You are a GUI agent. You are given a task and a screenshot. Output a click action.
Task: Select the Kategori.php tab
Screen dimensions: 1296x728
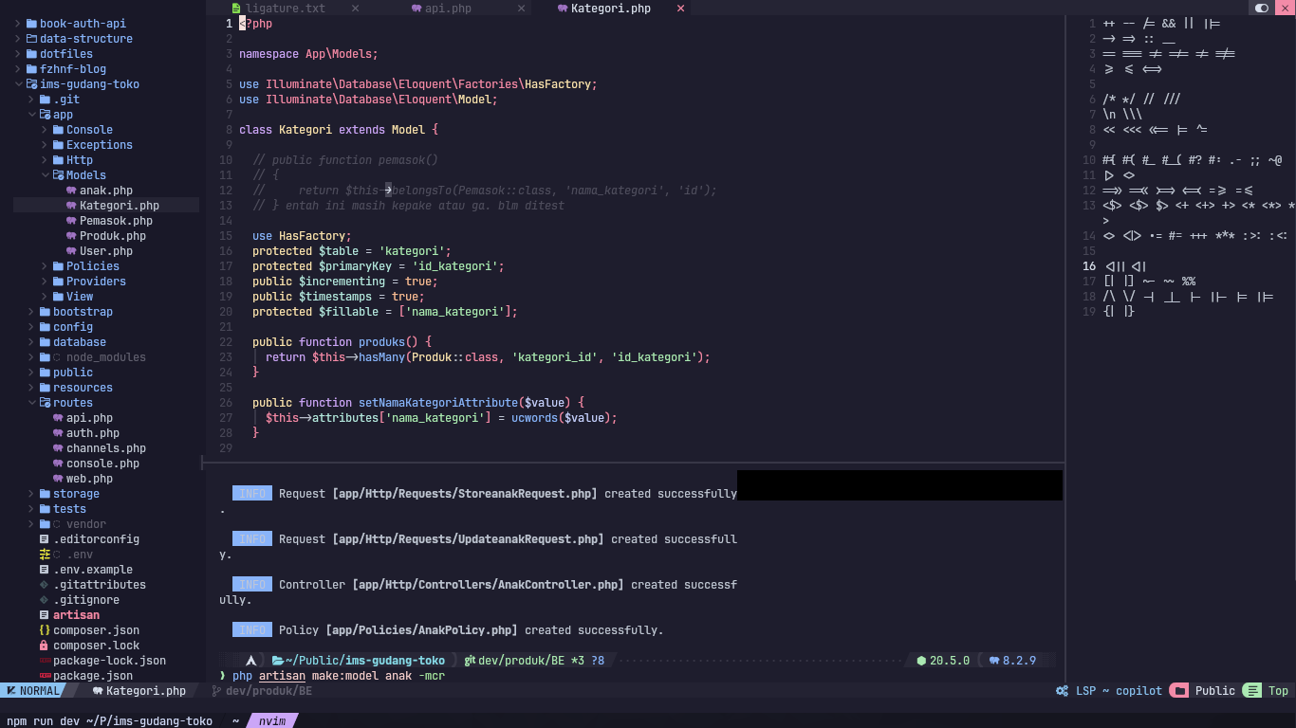point(610,9)
